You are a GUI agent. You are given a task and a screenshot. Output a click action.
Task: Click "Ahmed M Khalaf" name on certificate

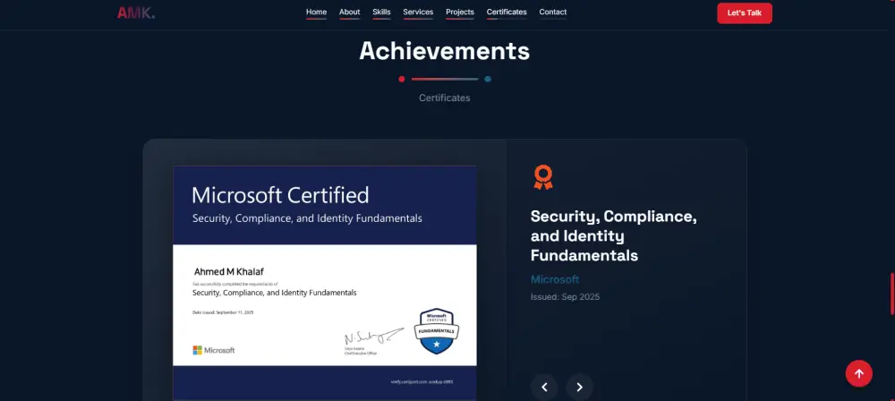tap(228, 271)
